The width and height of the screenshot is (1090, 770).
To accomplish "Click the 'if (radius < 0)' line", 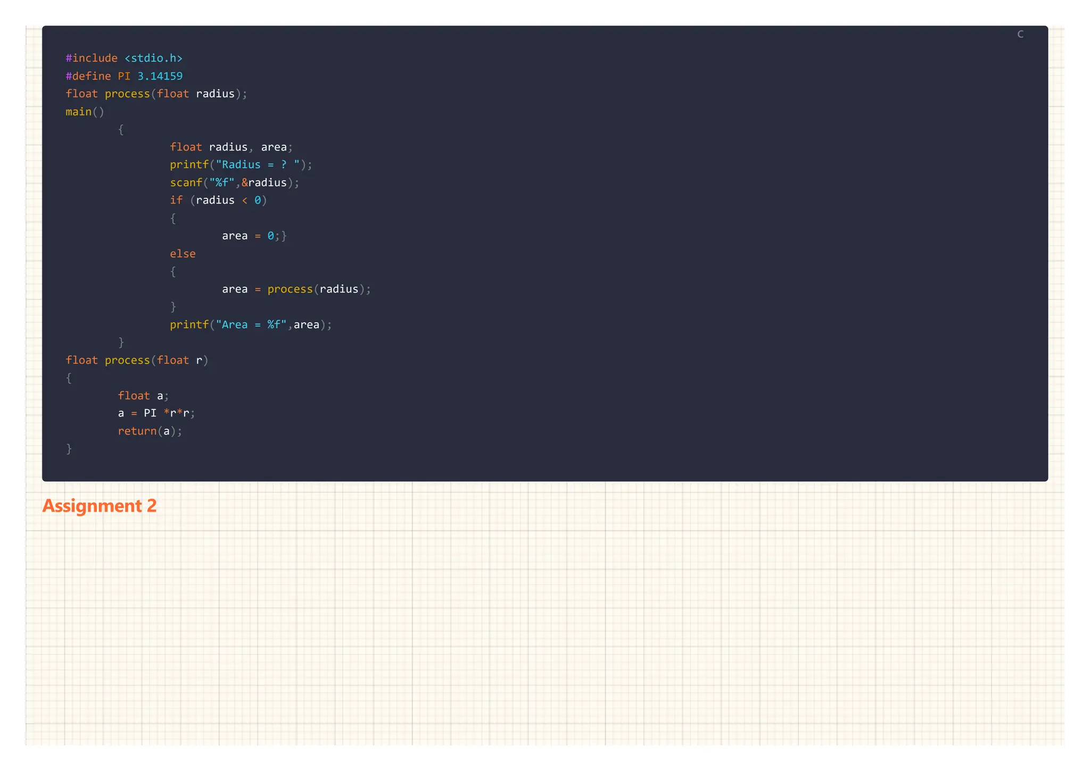I will (218, 200).
